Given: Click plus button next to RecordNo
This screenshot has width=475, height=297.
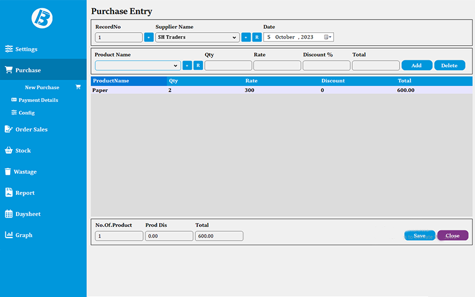Looking at the screenshot, I should pyautogui.click(x=149, y=37).
